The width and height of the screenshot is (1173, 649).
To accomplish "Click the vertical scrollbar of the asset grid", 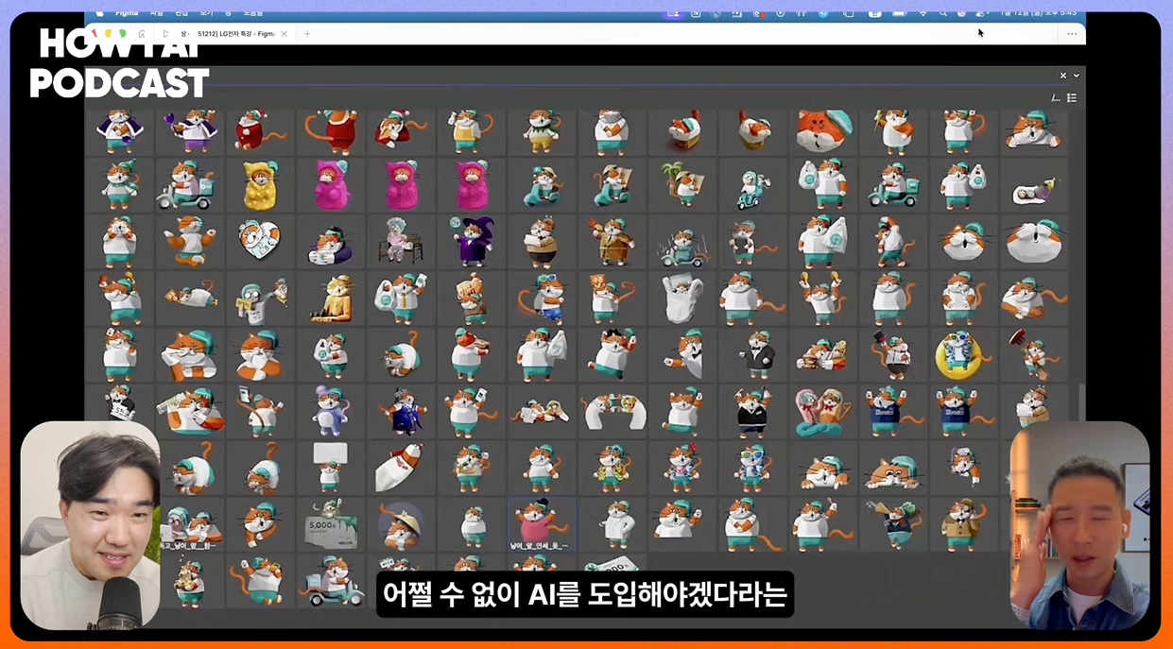I will 1081,401.
